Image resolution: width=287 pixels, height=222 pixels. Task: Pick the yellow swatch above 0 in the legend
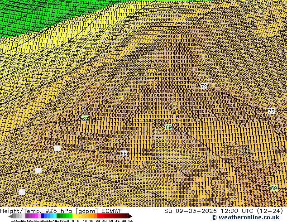[x=74, y=216]
